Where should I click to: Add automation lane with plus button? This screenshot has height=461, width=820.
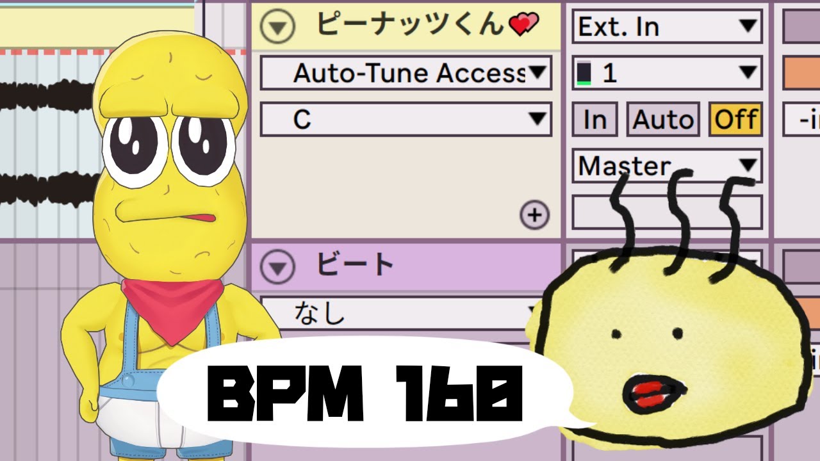[535, 215]
